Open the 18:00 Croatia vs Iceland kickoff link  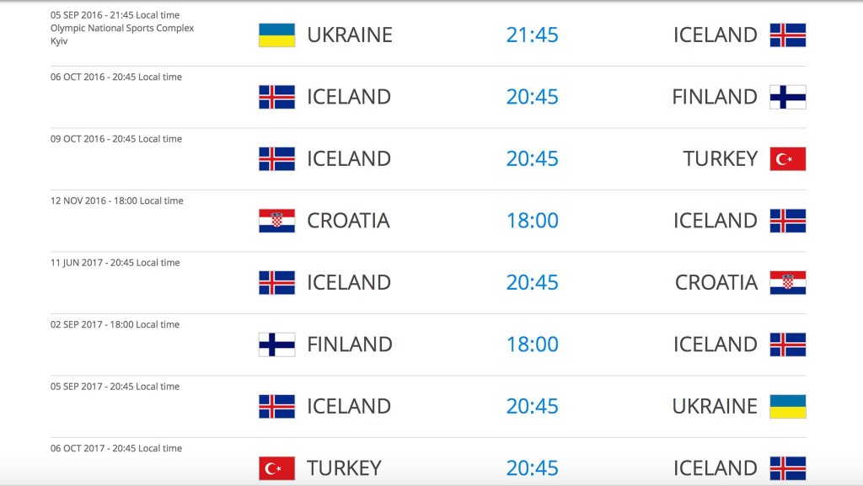(532, 221)
